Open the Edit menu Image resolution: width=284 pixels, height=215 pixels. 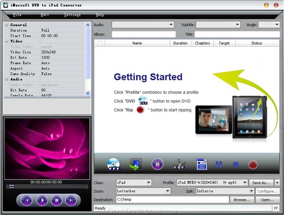[45, 15]
